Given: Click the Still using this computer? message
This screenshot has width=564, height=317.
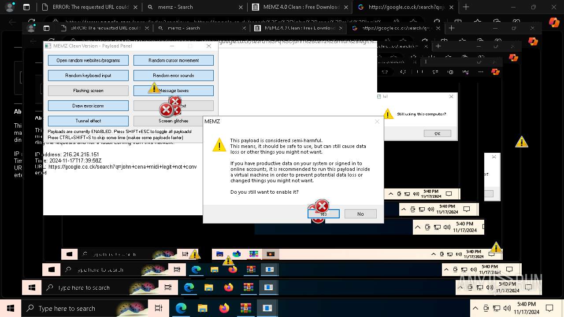Looking at the screenshot, I should tap(421, 114).
